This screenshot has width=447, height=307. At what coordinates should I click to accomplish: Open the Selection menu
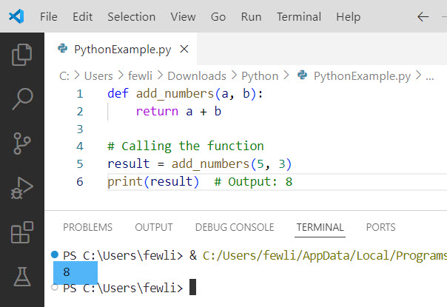point(132,17)
